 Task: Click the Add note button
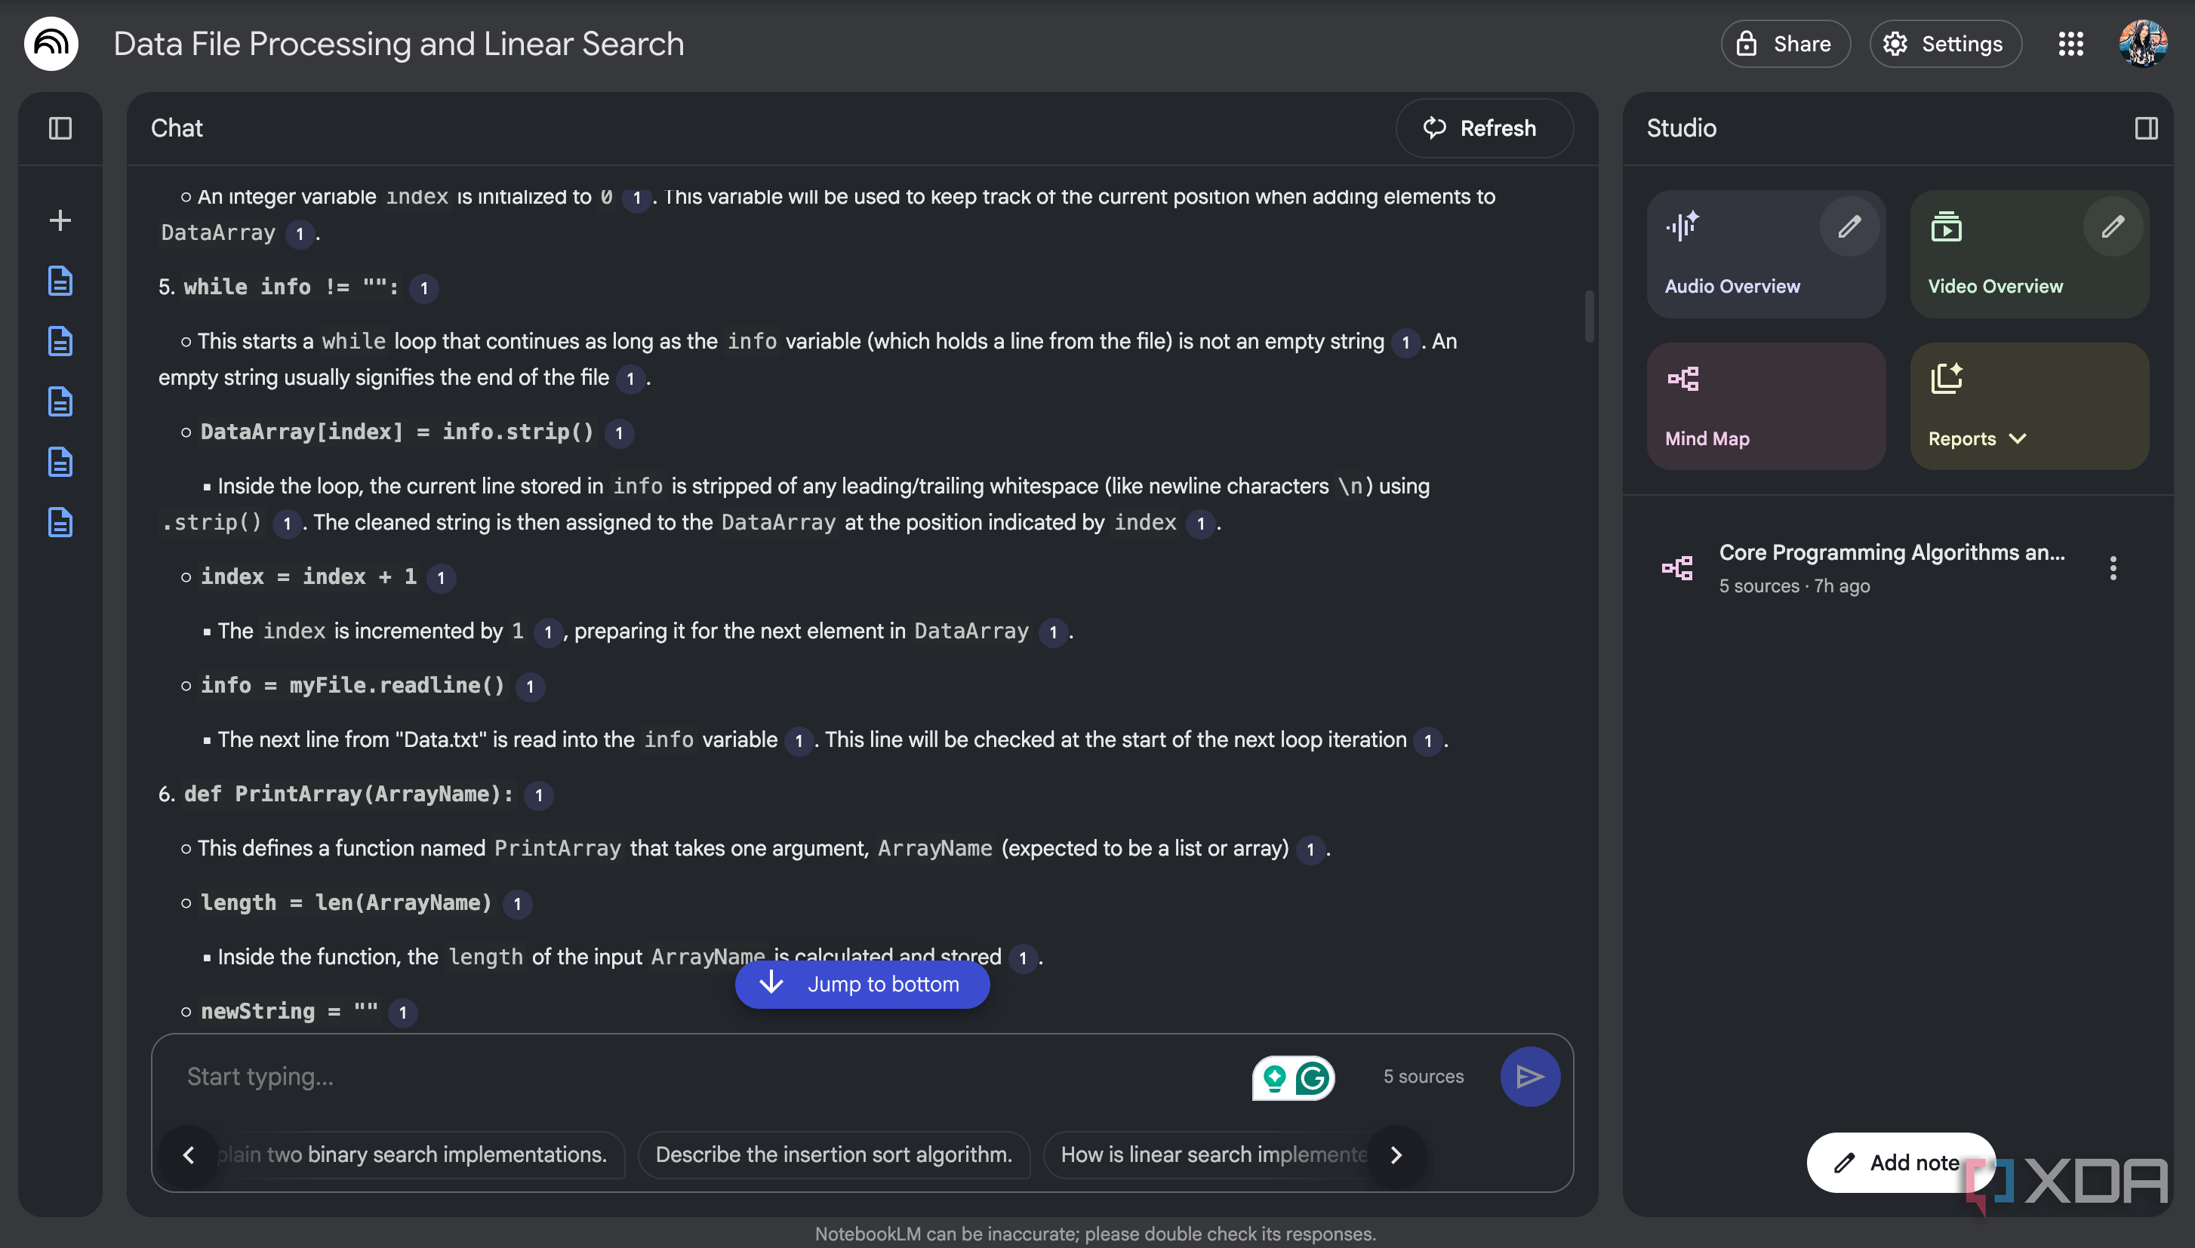1900,1162
